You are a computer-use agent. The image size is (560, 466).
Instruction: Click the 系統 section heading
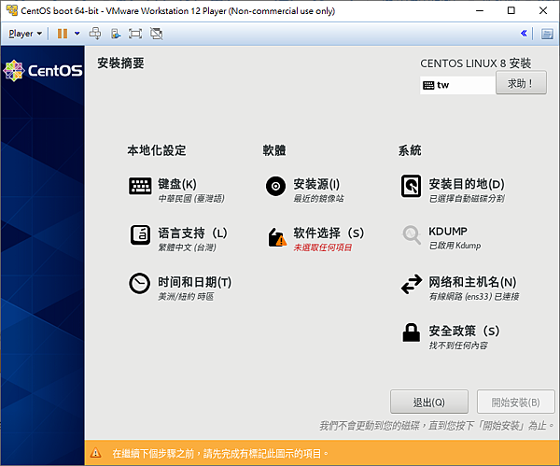click(x=410, y=150)
